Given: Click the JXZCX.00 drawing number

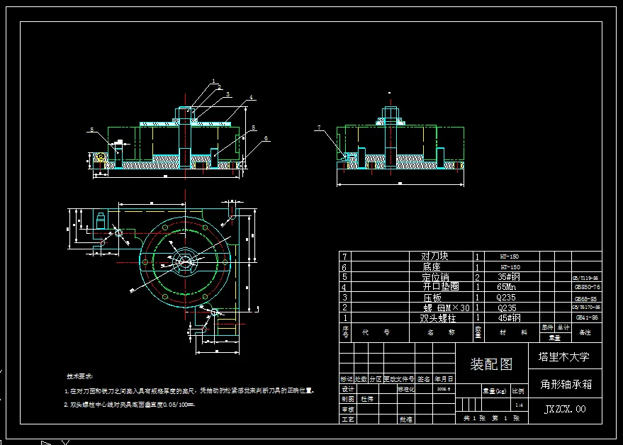Looking at the screenshot, I should (565, 409).
